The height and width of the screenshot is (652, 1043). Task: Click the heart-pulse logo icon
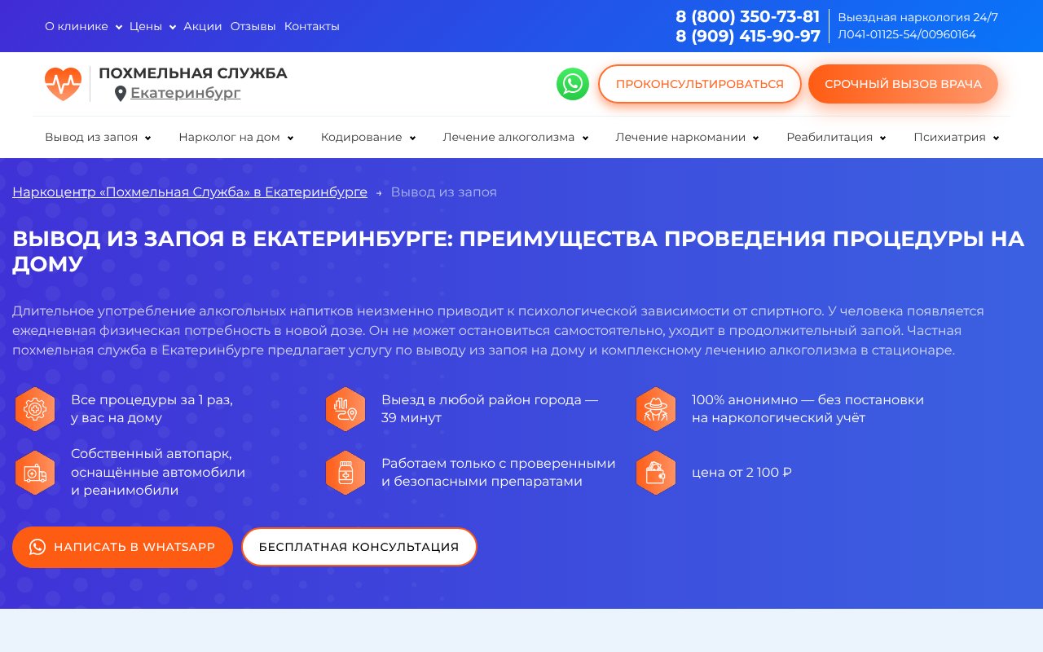click(63, 83)
